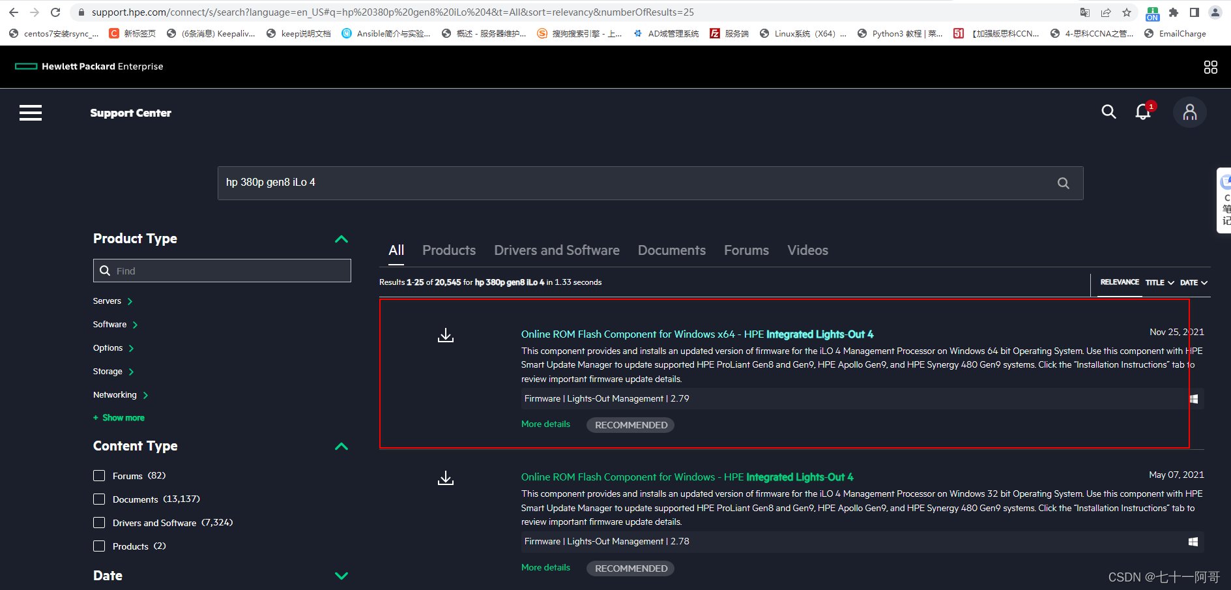Open the TITLE sort dropdown
Screen dimensions: 1231x590
1160,282
